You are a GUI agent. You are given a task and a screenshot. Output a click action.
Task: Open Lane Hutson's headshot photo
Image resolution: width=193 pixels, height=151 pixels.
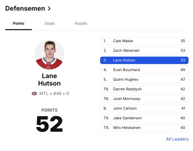pyautogui.click(x=50, y=55)
